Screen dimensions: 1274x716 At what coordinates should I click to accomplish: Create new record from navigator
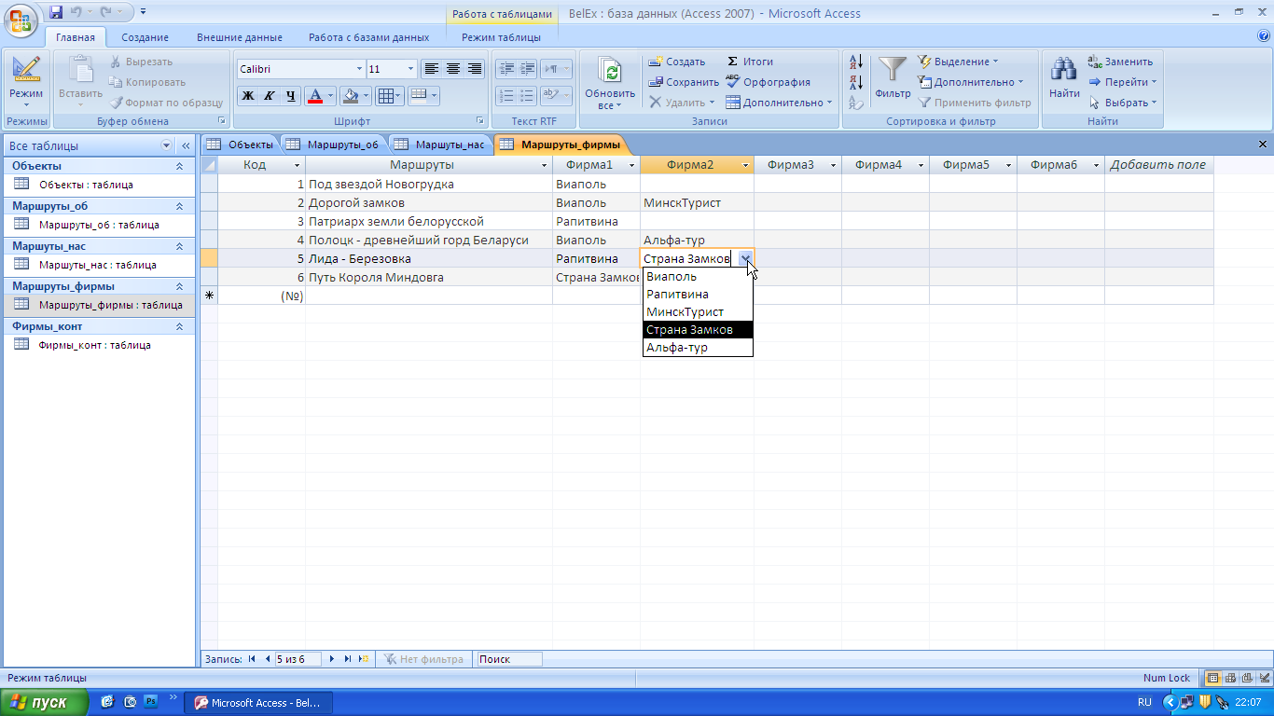click(364, 659)
